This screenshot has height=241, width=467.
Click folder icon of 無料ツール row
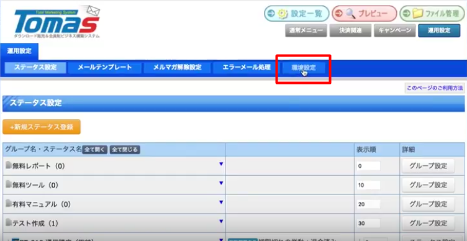point(9,184)
